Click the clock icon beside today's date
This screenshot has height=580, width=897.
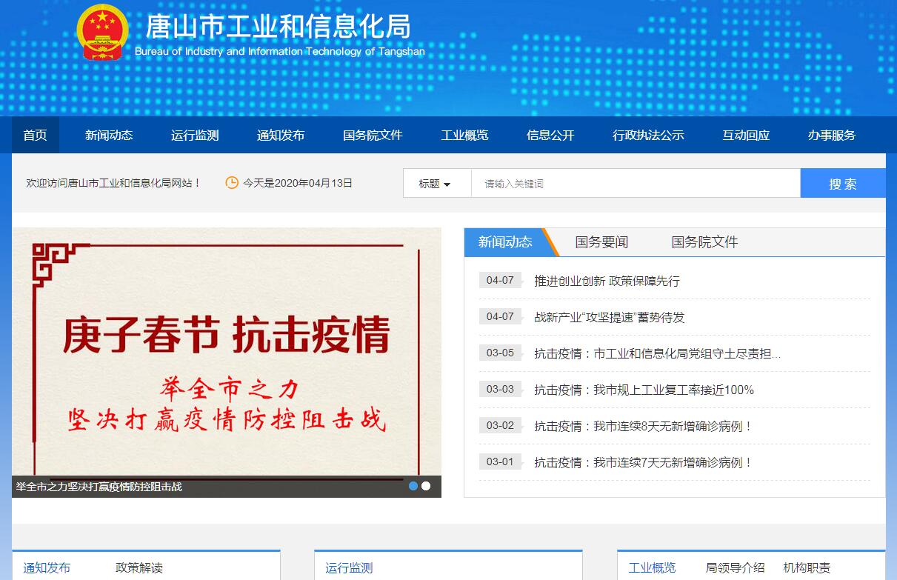232,182
